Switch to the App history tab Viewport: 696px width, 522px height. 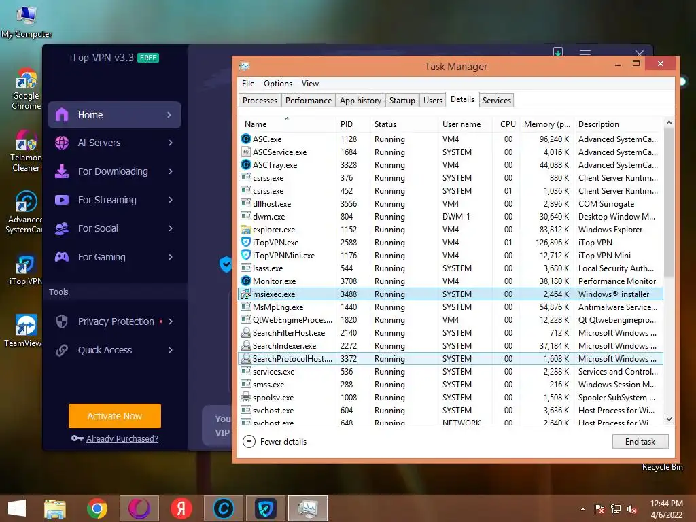click(x=360, y=101)
